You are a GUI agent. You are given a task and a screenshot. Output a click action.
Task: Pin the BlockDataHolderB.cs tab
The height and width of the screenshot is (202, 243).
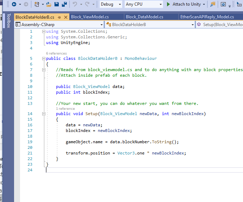pos(59,17)
